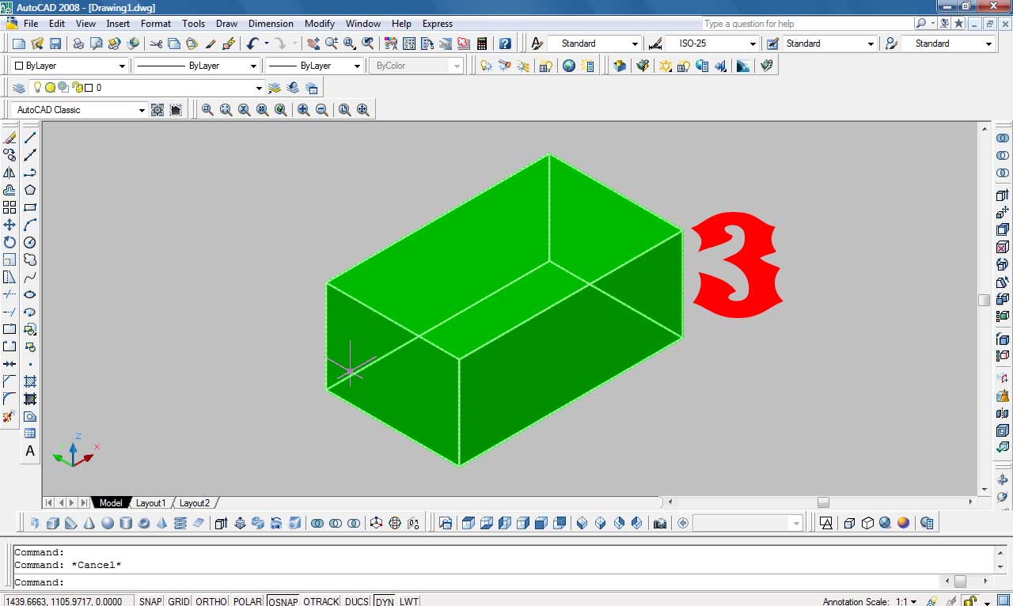Open Layer Properties Manager icon
The width and height of the screenshot is (1013, 606).
click(18, 88)
